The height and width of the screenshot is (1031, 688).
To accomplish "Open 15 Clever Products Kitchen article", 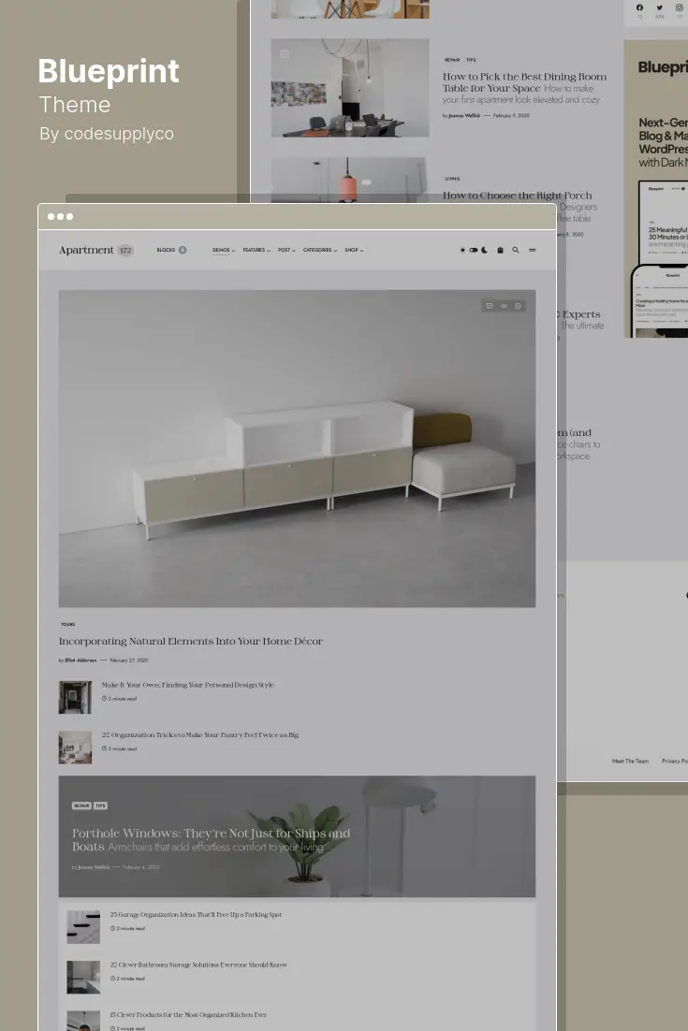I will click(x=188, y=1014).
